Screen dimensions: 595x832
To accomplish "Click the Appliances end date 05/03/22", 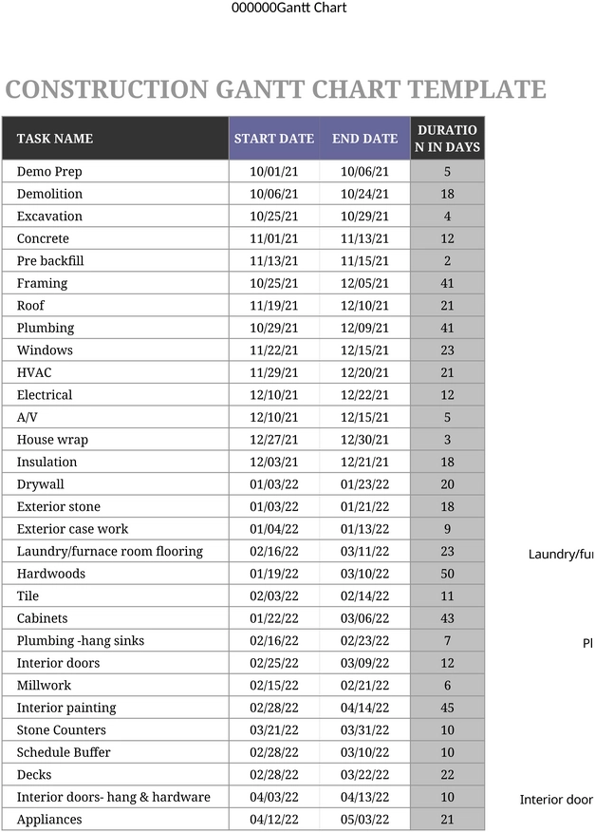I will pyautogui.click(x=364, y=820).
